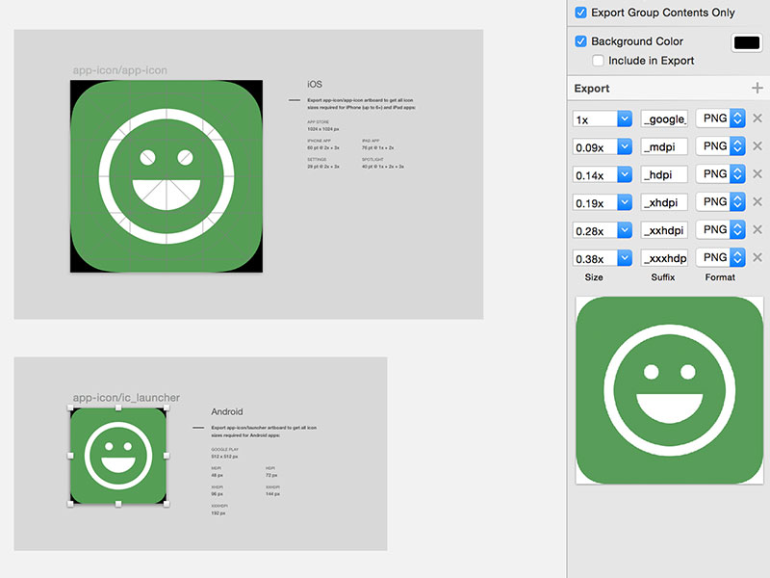Click the app-icon/ic_launcher artboard title

[125, 397]
